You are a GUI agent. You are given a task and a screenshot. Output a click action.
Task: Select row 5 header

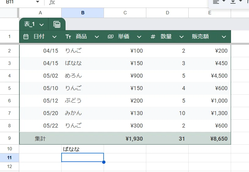9,88
